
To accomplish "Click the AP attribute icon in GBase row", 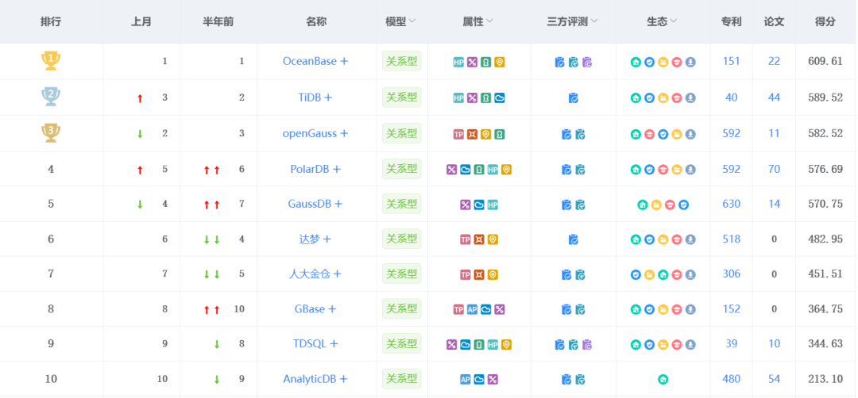I will [x=472, y=309].
